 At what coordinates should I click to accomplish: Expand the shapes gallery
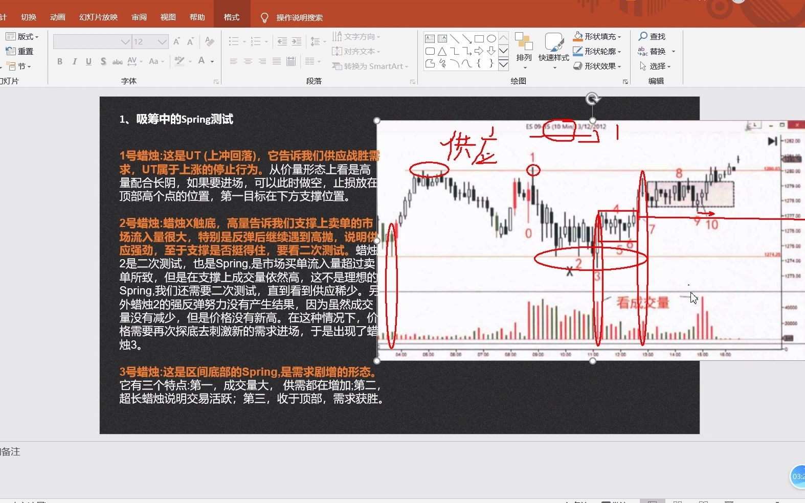pyautogui.click(x=503, y=64)
